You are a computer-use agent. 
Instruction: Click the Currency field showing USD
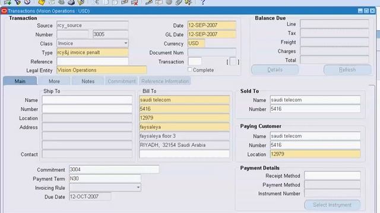point(196,43)
